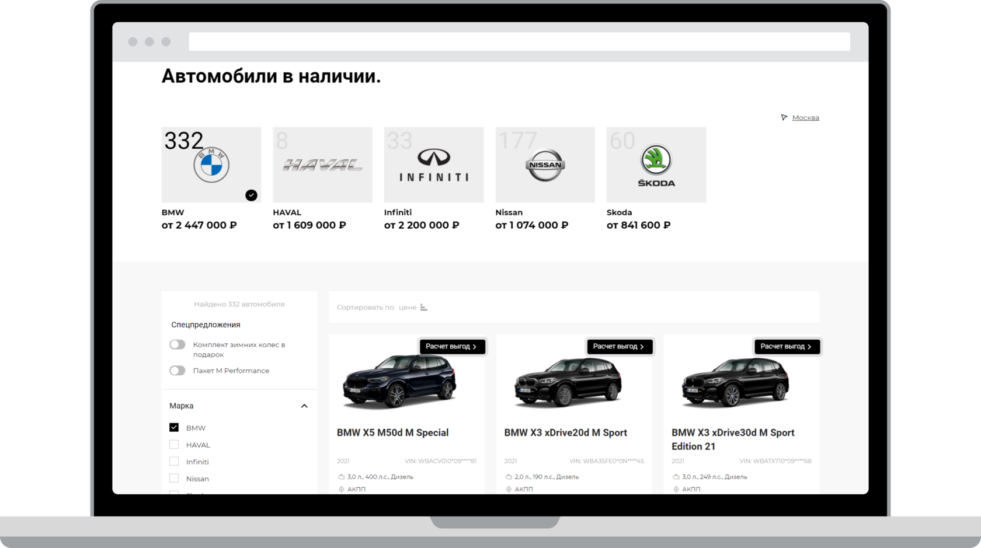Click the price sort order icon

pos(424,308)
